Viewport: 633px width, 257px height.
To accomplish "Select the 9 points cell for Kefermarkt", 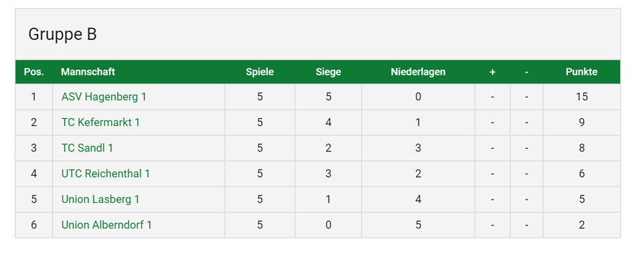I will coord(581,122).
